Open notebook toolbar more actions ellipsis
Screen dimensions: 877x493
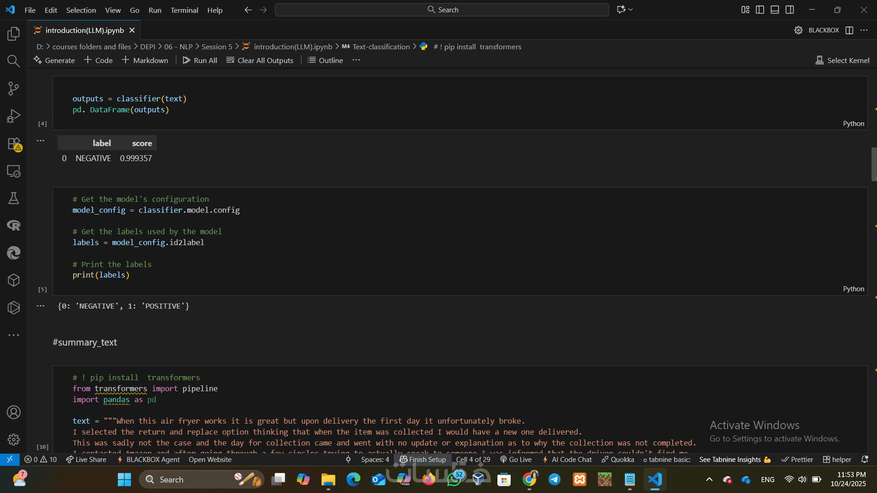pyautogui.click(x=356, y=60)
